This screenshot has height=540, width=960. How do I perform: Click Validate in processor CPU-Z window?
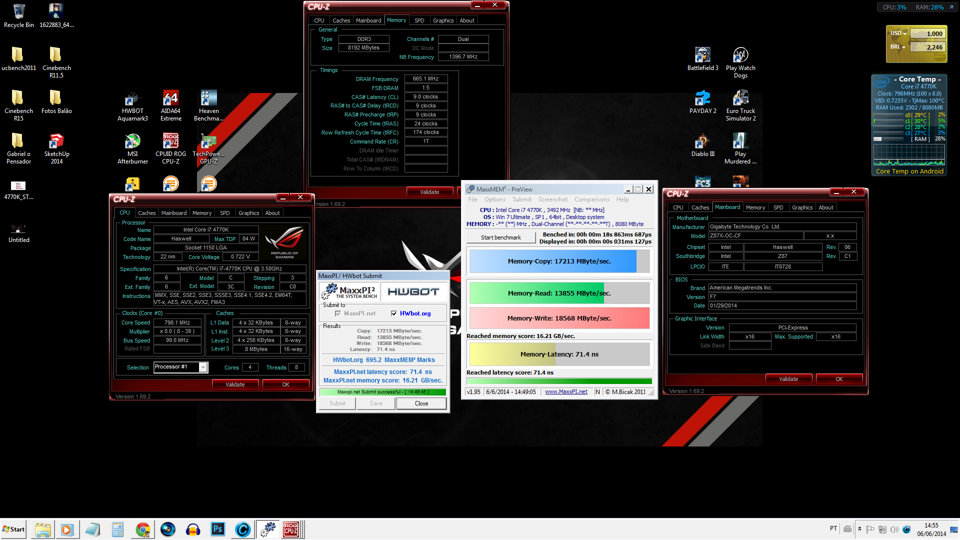pos(235,384)
